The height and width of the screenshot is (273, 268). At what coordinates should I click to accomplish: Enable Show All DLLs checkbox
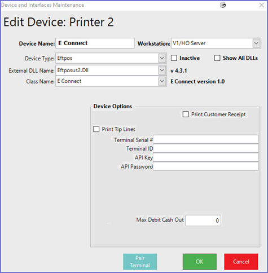[217, 58]
